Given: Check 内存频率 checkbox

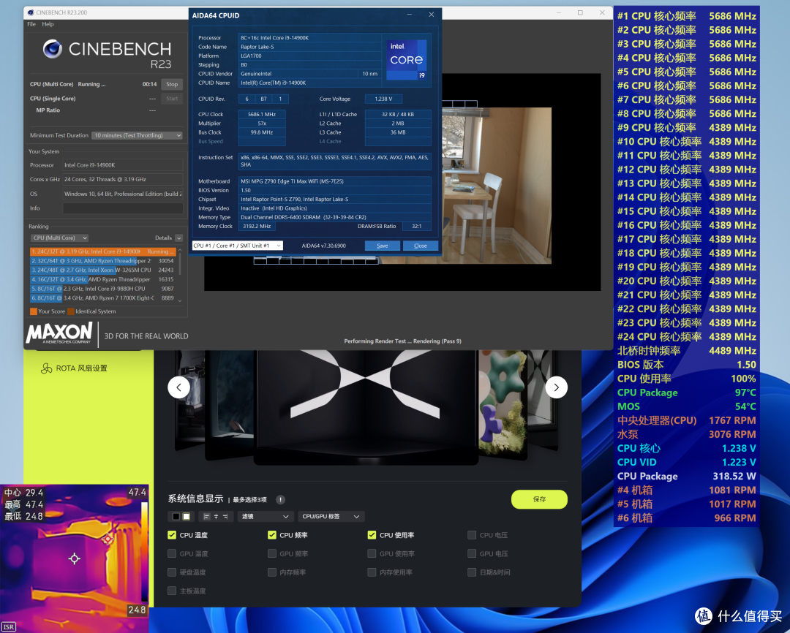Looking at the screenshot, I should coord(272,572).
